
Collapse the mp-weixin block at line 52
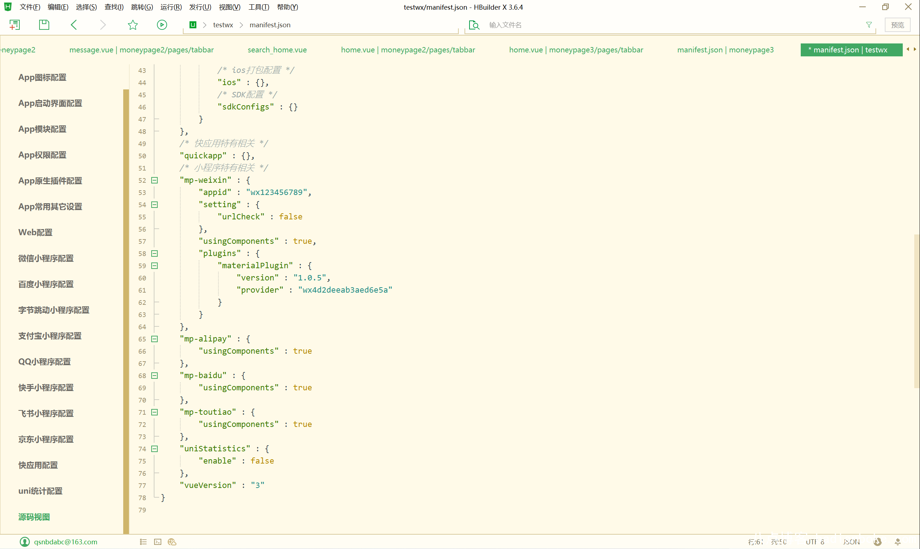[x=155, y=180]
